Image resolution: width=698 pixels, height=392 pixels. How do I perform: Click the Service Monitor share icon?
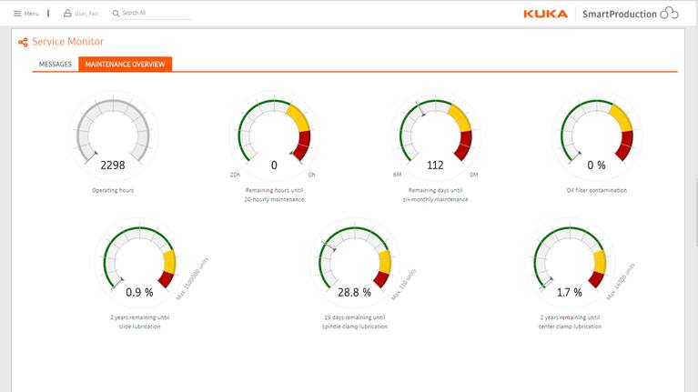point(23,42)
